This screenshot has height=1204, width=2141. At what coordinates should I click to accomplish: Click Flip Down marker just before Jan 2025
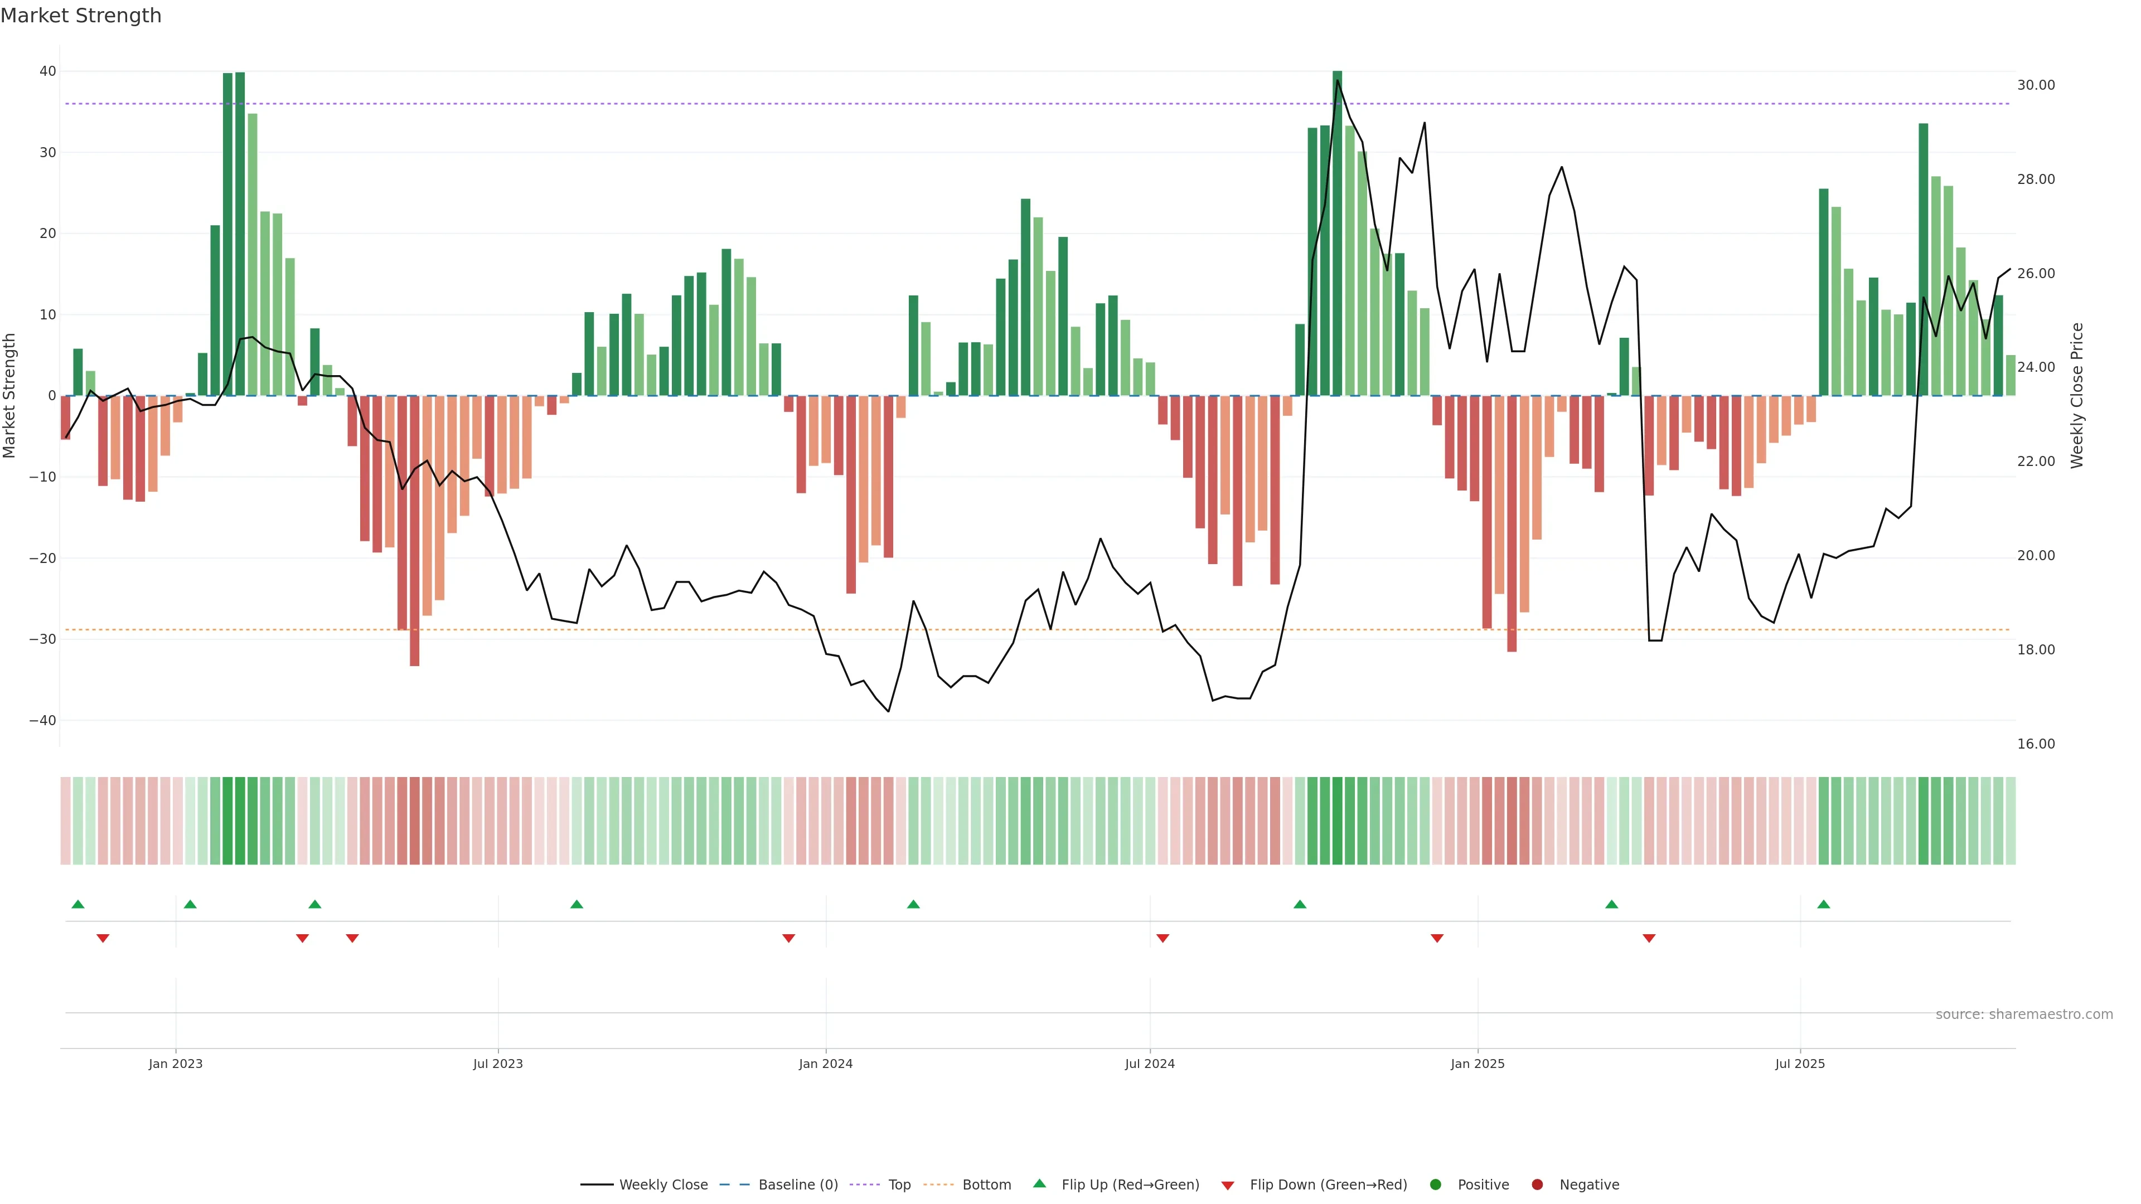(1437, 938)
